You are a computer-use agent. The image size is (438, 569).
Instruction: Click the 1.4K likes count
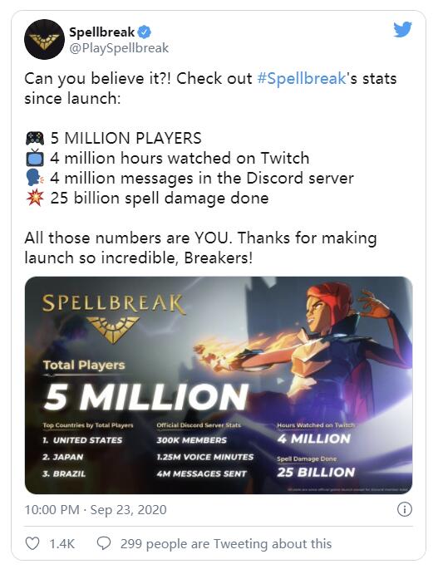(62, 543)
